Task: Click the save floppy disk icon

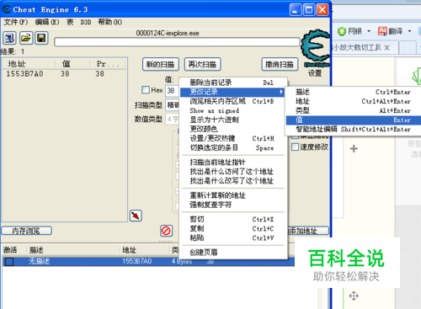Action: [41, 38]
